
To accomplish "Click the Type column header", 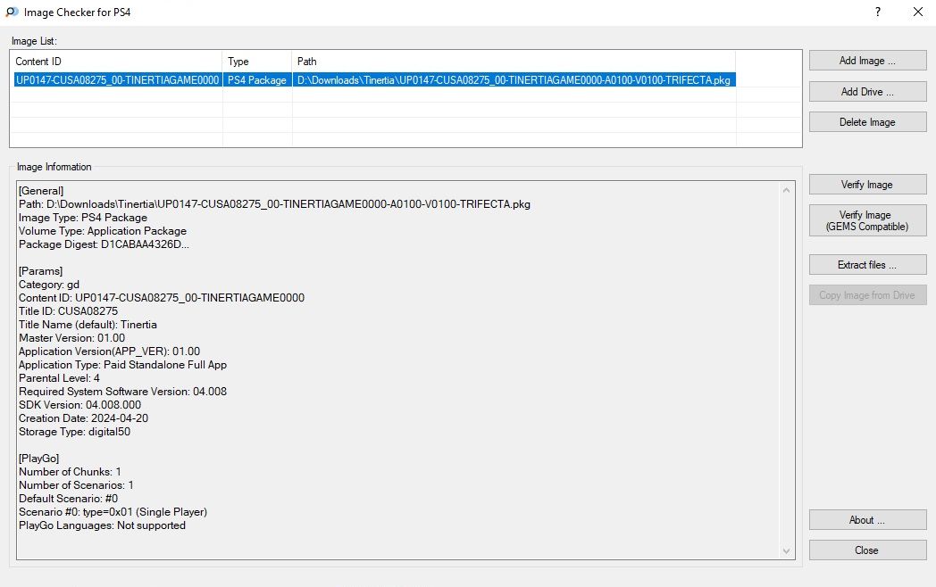I will point(257,62).
